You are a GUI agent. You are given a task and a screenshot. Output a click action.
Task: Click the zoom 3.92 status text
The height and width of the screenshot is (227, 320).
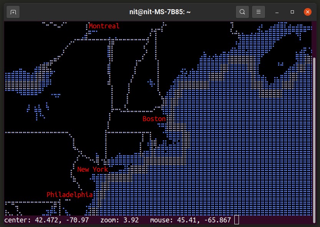point(119,220)
